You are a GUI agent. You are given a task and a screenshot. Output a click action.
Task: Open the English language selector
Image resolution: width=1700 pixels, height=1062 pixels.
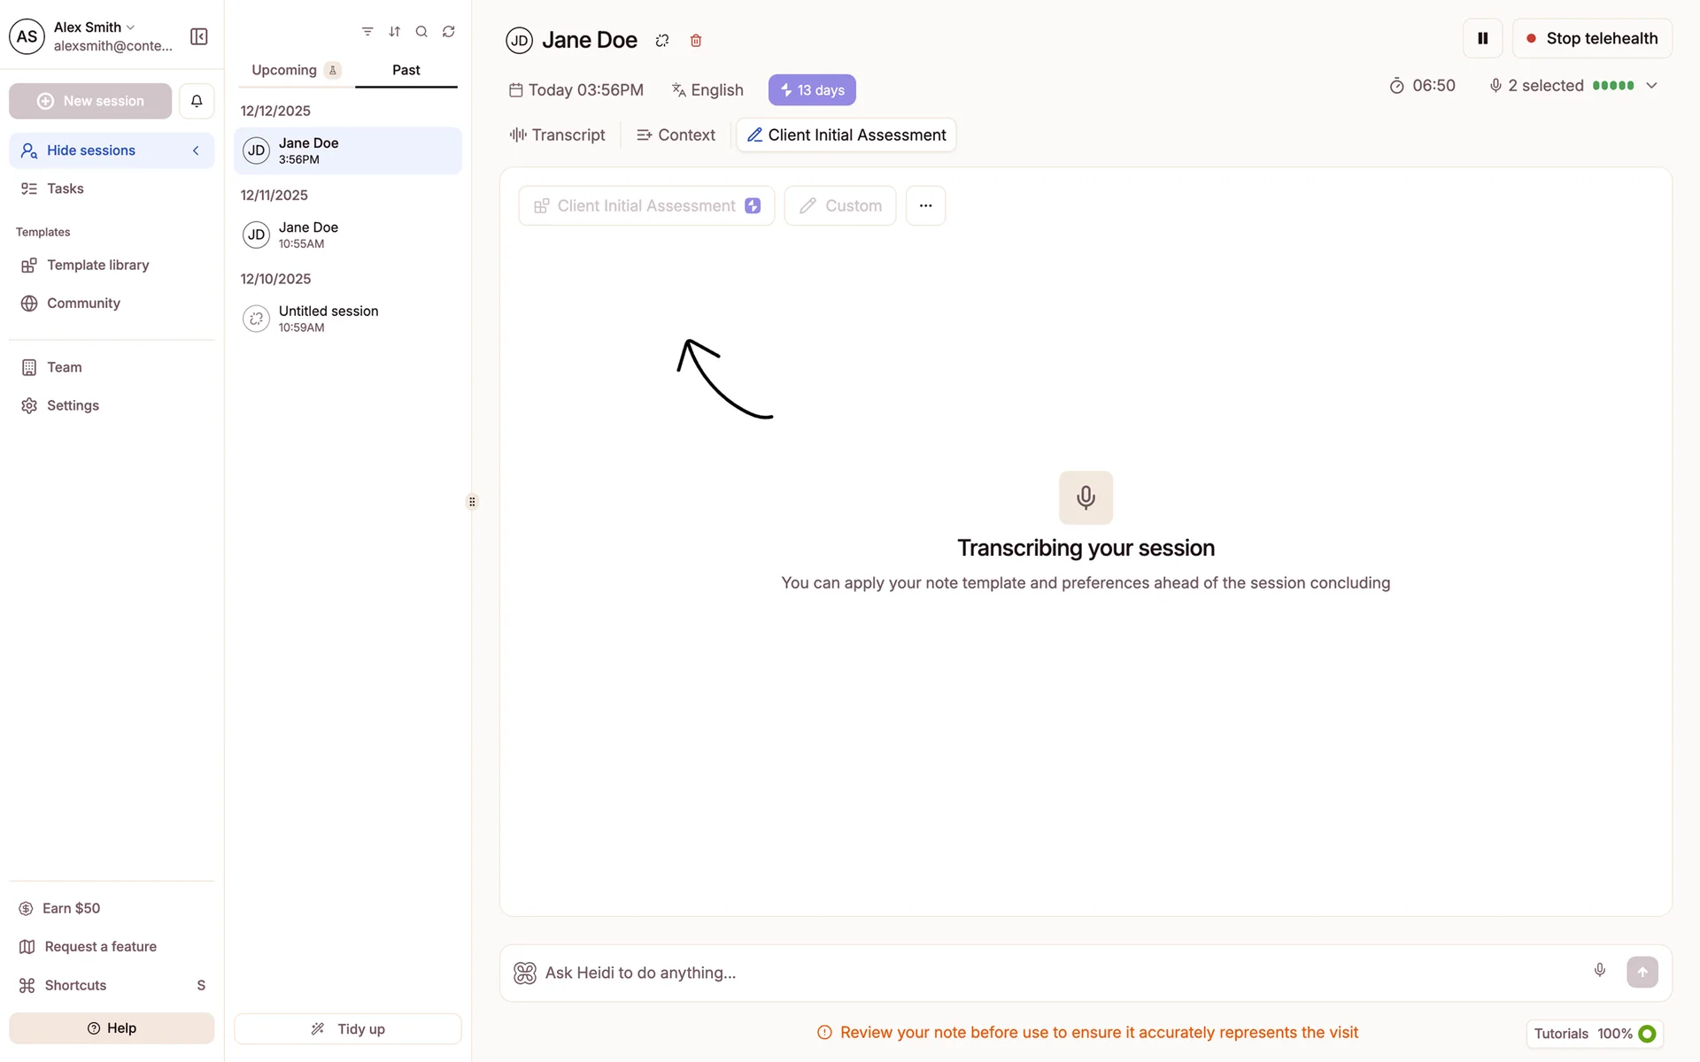tap(707, 90)
